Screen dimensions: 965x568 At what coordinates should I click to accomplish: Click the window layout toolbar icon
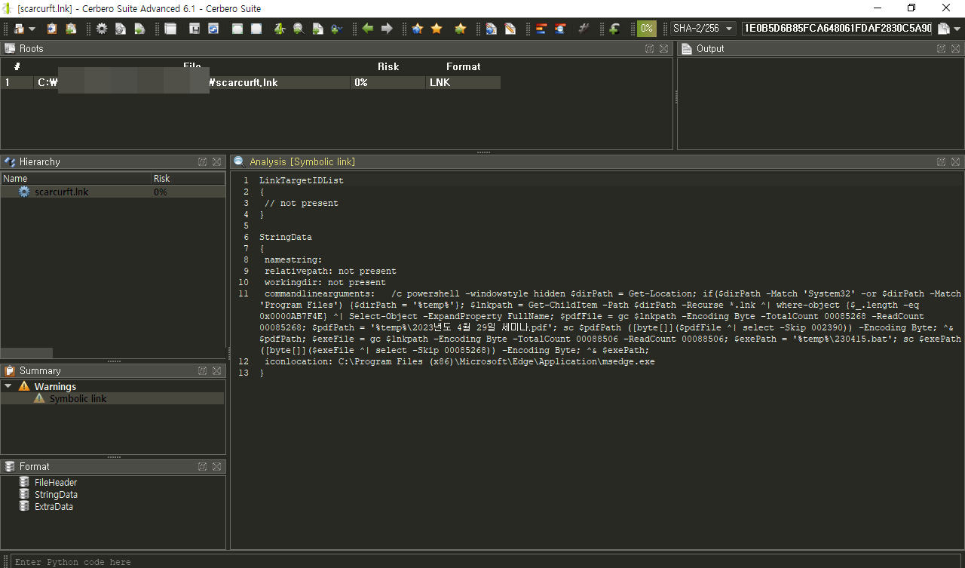(x=170, y=29)
